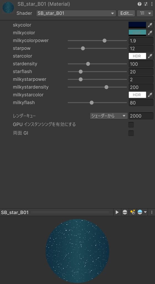
Task: Open the レンダーキュー シェーダーから dropdown
Action: (x=109, y=116)
